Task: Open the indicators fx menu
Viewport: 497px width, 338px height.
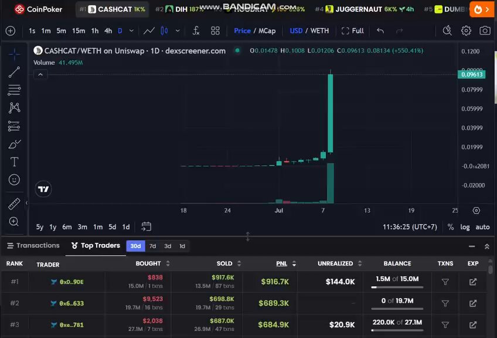Action: pos(196,31)
